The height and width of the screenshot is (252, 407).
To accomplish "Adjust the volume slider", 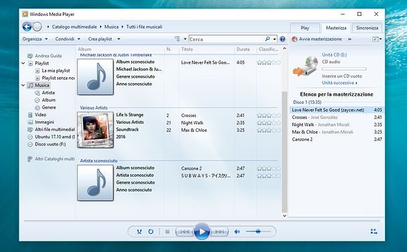I will point(258,231).
